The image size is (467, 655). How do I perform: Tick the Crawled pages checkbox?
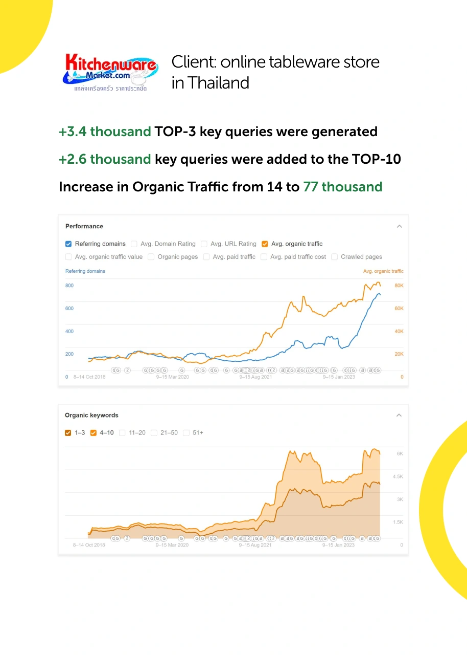pyautogui.click(x=334, y=257)
